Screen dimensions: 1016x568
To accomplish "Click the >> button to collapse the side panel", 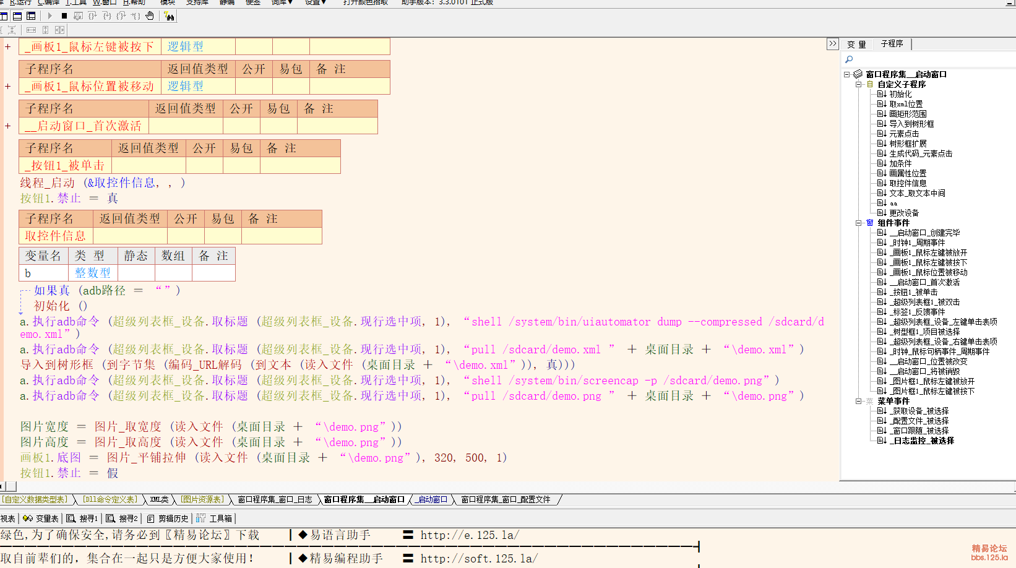I will pos(832,43).
